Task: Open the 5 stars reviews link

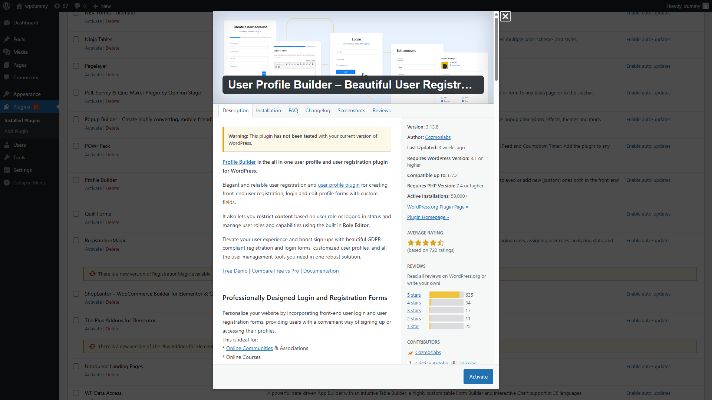Action: coord(414,295)
